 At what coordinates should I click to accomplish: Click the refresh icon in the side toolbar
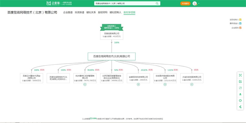(240, 101)
